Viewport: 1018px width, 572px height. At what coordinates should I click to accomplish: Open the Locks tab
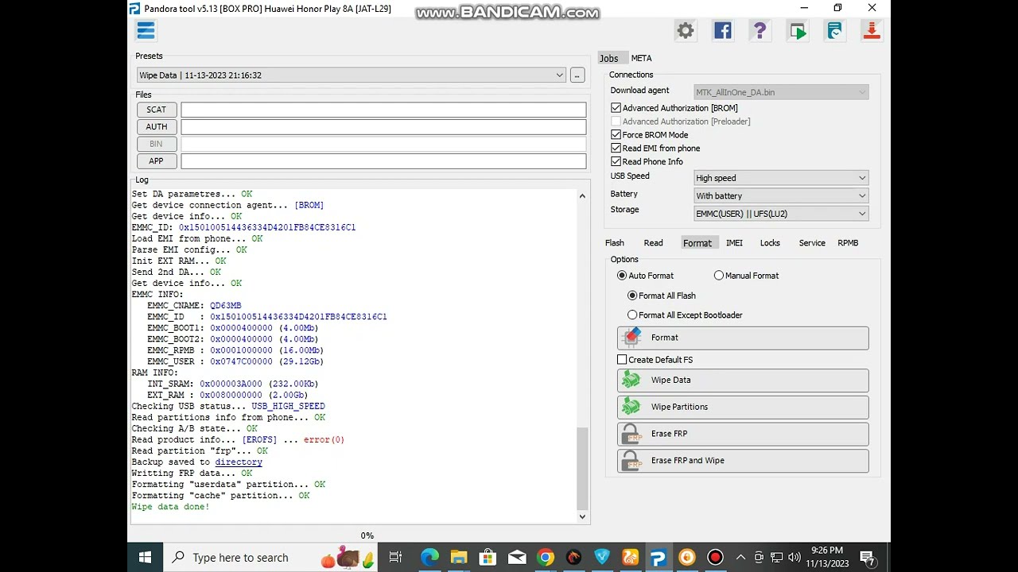(770, 243)
